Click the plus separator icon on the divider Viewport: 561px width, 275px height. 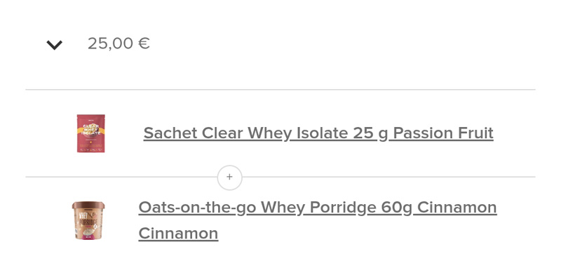coord(230,177)
